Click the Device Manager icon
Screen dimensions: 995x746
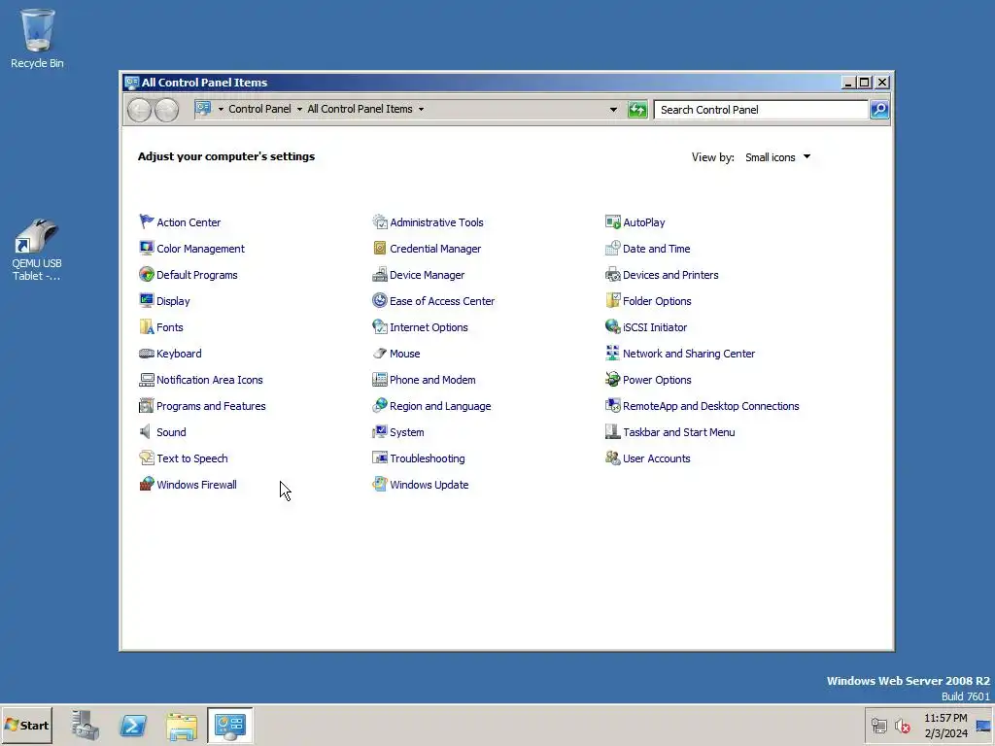coord(380,274)
